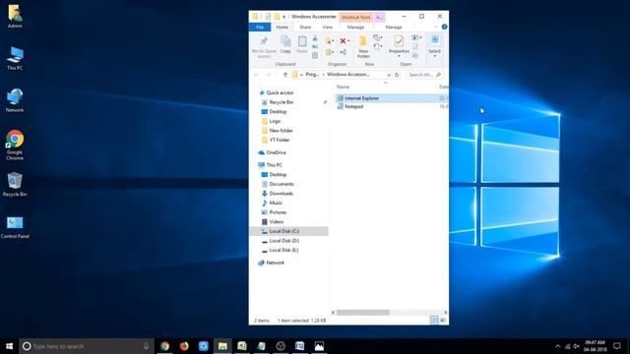
Task: Open the Help question mark icon
Action: pyautogui.click(x=444, y=27)
